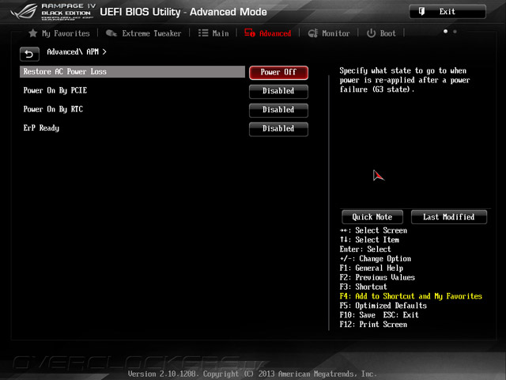
Task: Click the F1 General Help hint
Action: pyautogui.click(x=371, y=268)
